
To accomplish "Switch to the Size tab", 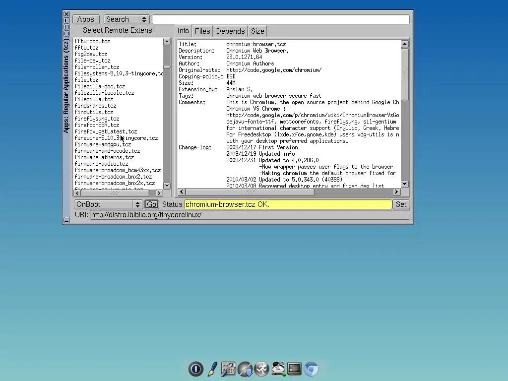I will tap(257, 31).
